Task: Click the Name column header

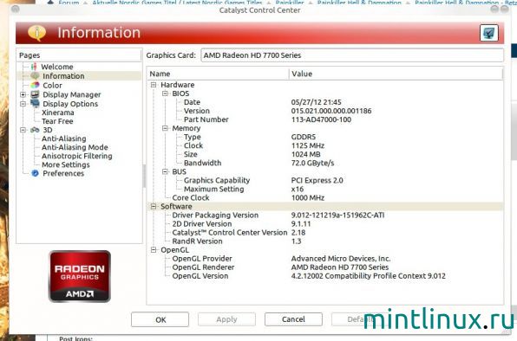Action: (219, 74)
